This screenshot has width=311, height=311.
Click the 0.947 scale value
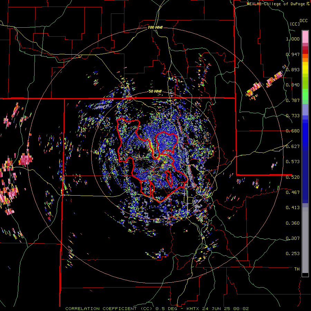(x=293, y=54)
